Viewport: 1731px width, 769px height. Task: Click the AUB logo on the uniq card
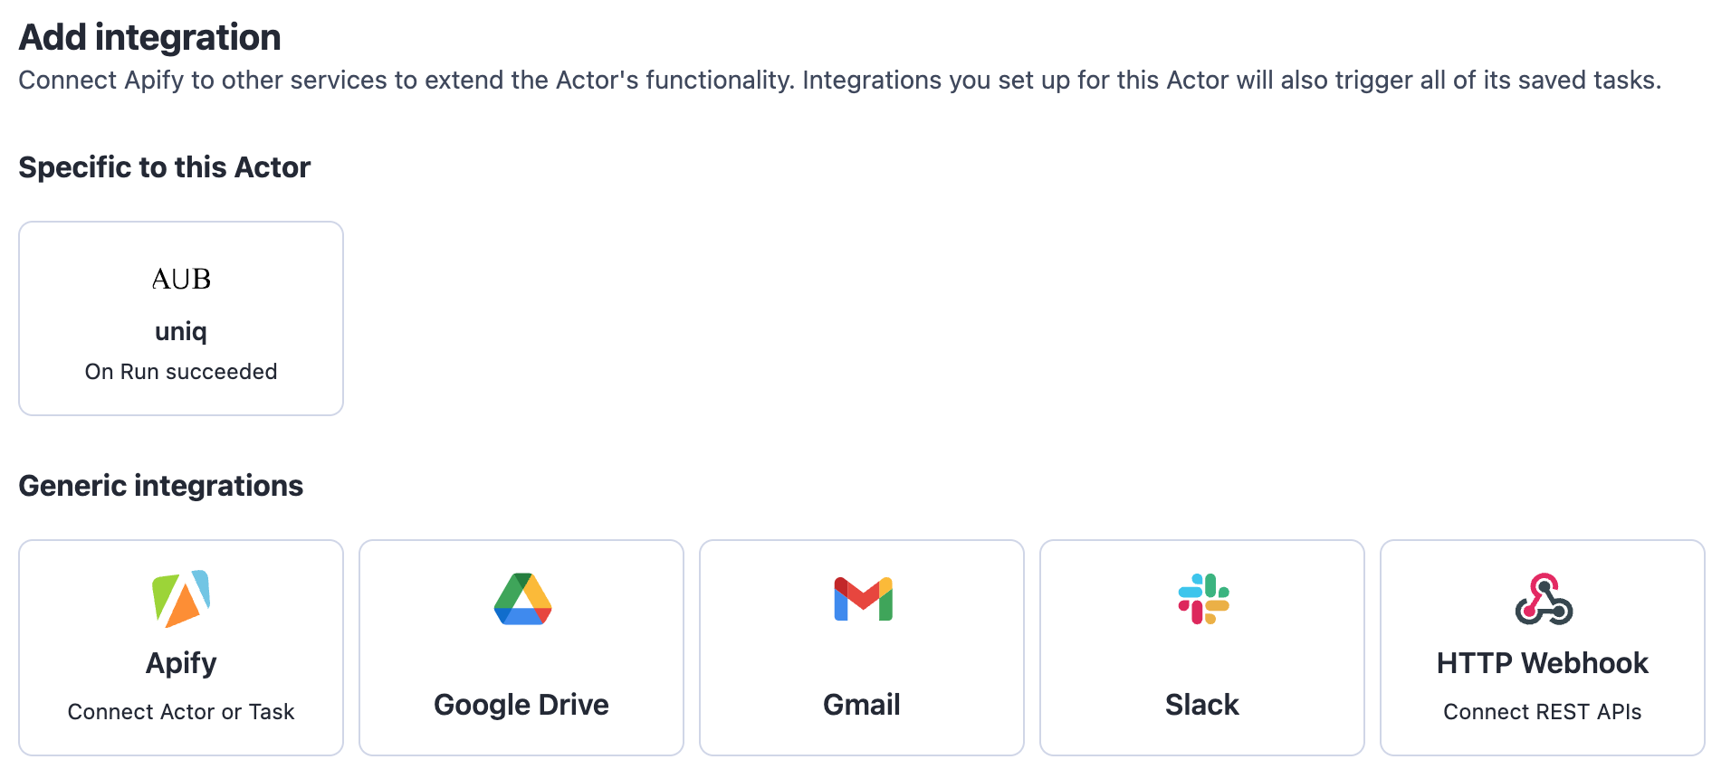[180, 279]
